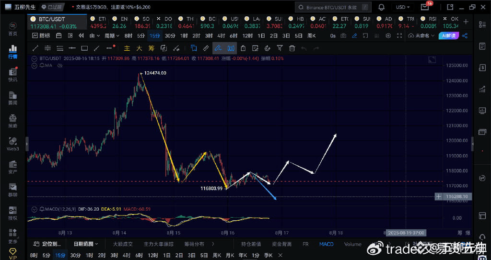Toggle the MA alert bell icon
Image resolution: width=491 pixels, height=260 pixels.
click(42, 66)
